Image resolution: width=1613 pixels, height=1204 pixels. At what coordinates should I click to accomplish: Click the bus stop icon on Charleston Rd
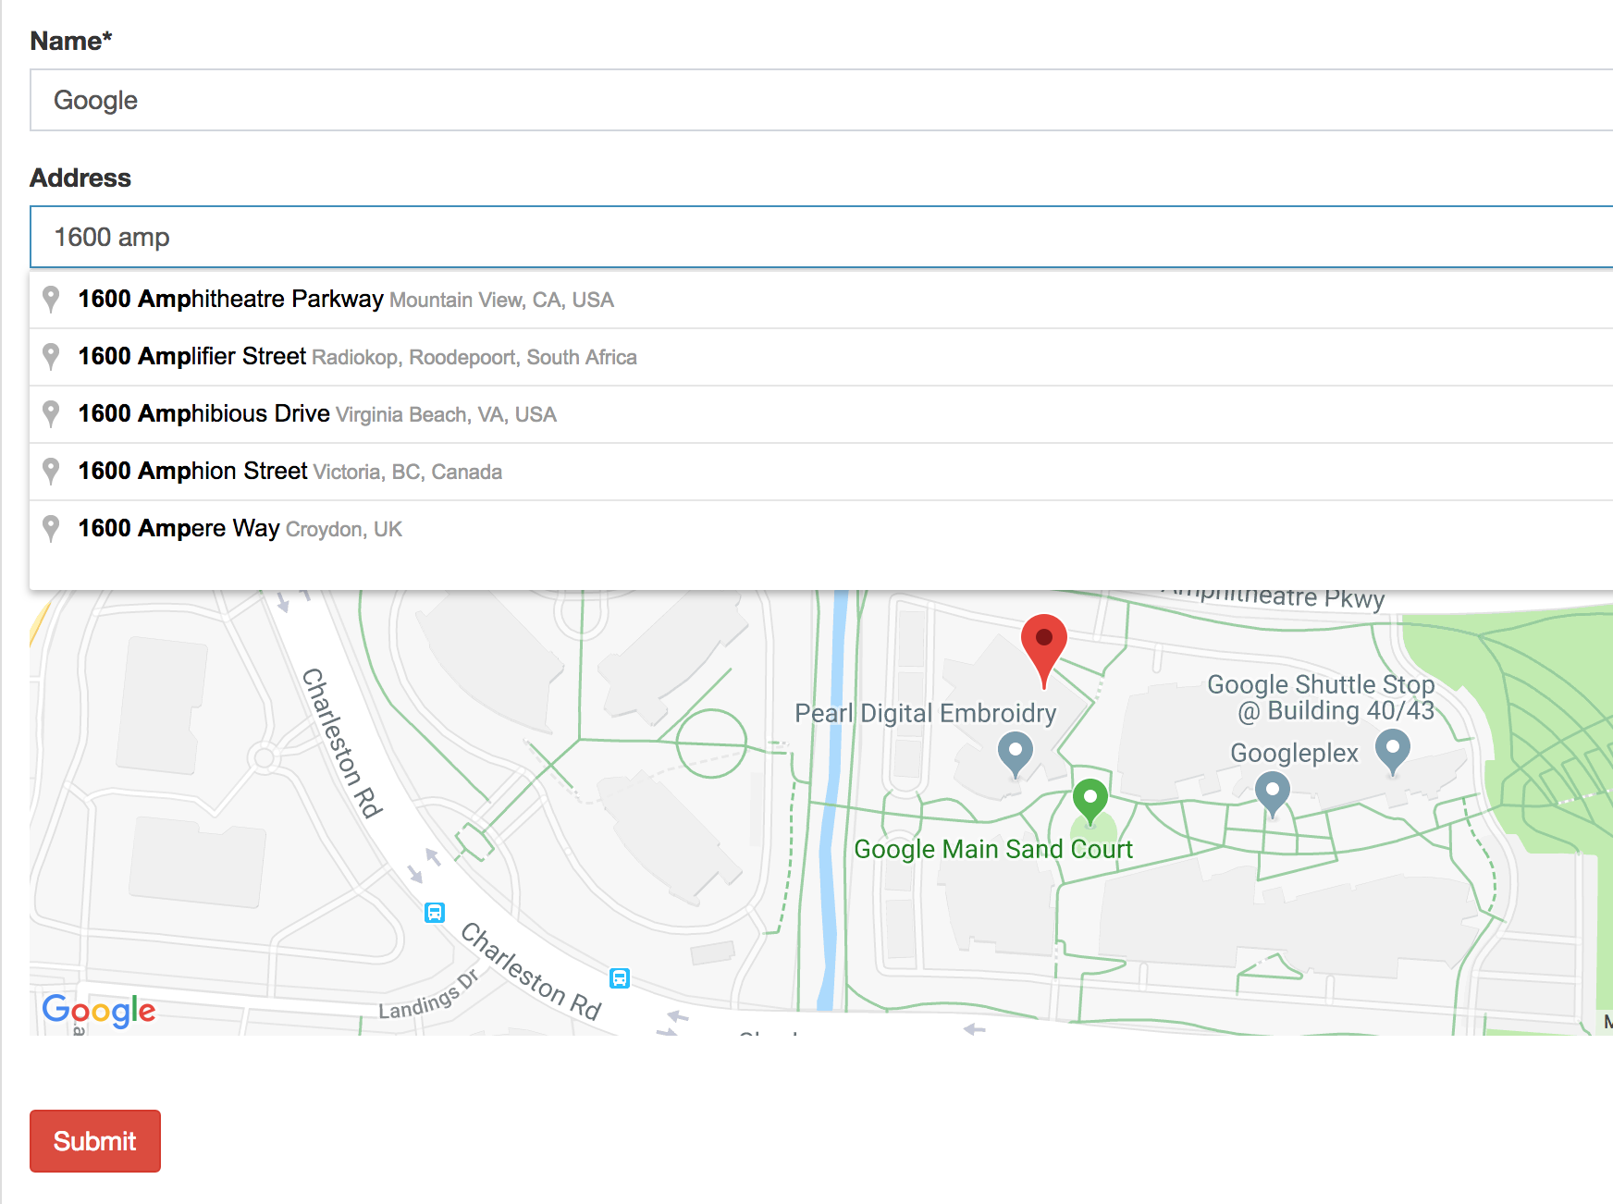435,913
